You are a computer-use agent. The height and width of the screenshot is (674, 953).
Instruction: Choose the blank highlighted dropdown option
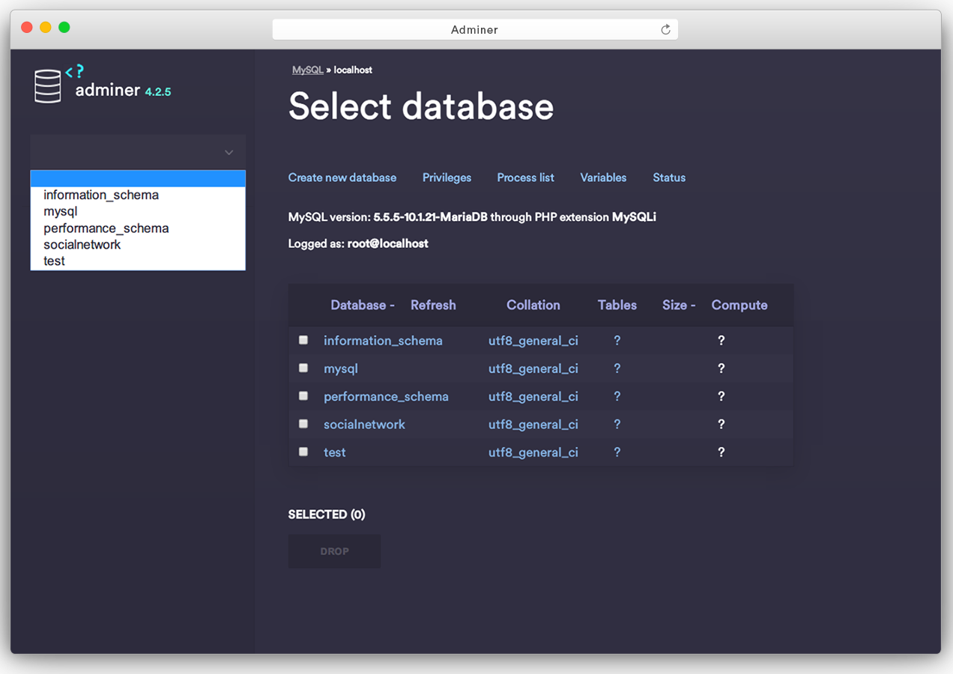[x=138, y=178]
